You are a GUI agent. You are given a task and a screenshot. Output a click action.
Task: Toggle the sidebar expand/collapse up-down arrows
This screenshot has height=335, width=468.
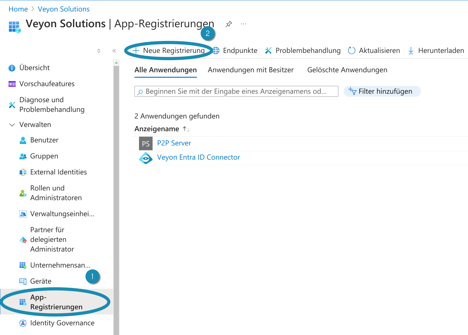(99, 51)
